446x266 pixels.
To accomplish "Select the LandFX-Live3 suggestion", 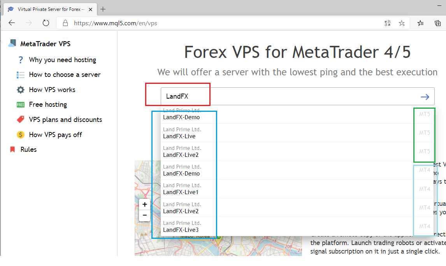I will pos(298,226).
